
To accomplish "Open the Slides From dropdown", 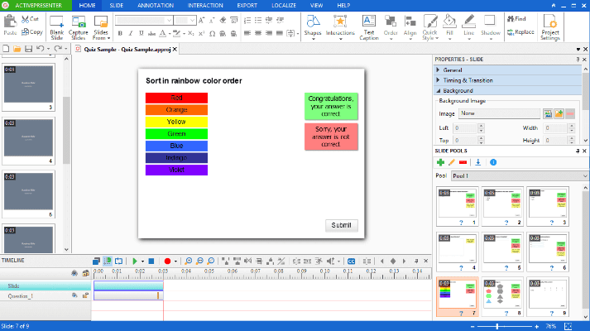I will pos(101,27).
